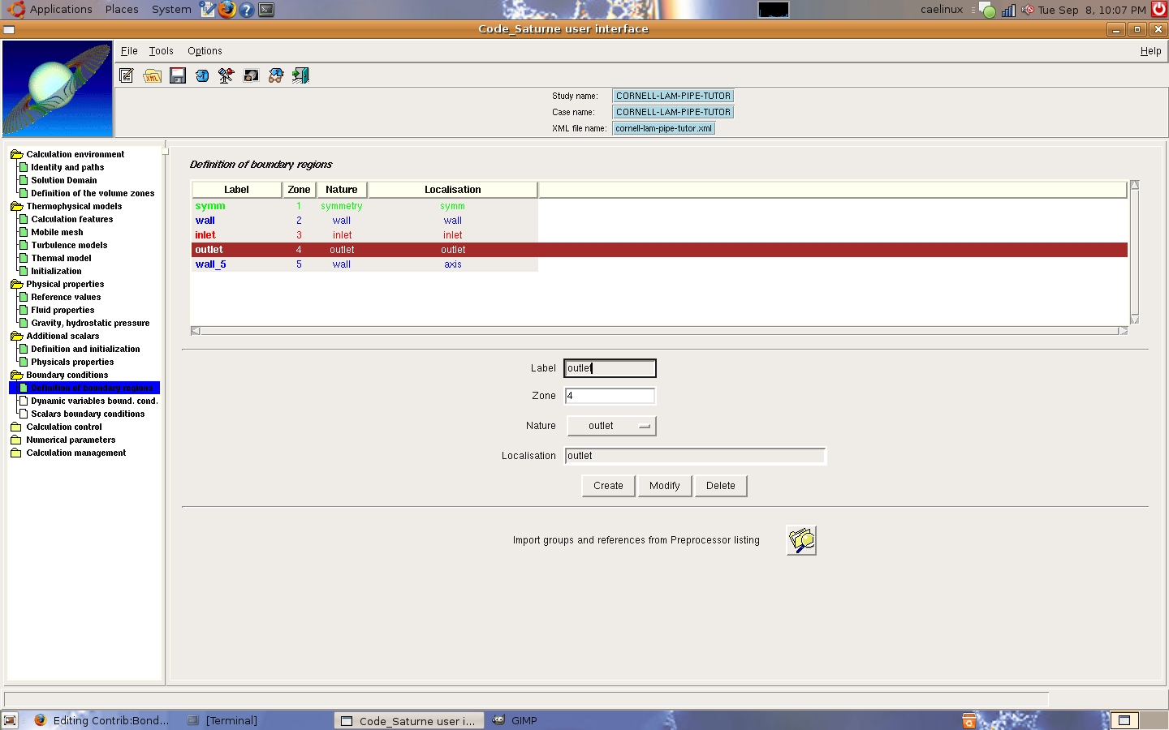Launch terminal from top panel icon
Viewport: 1169px width, 730px height.
266,10
